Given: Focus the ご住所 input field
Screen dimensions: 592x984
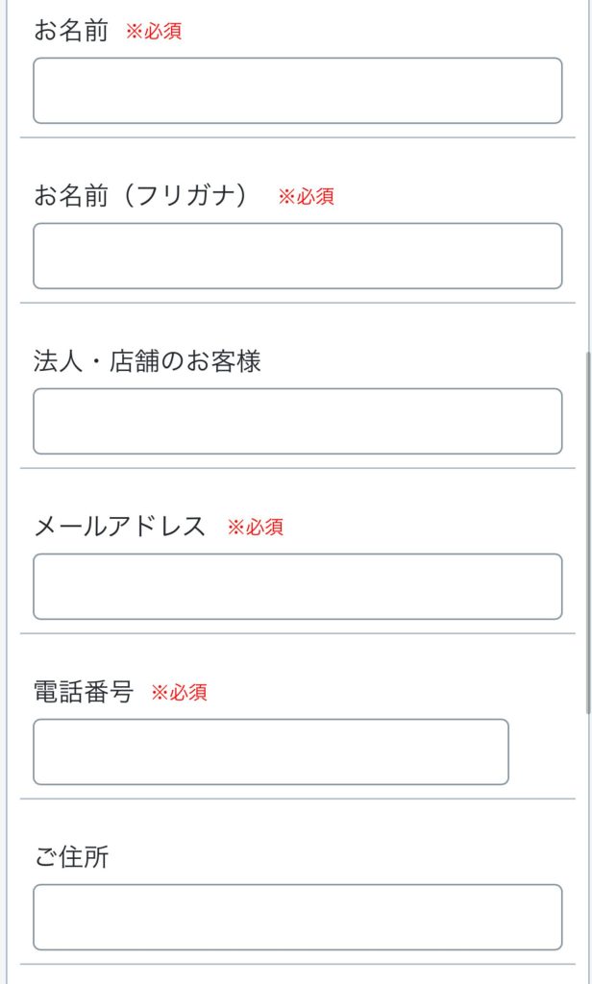Looking at the screenshot, I should pos(297,918).
